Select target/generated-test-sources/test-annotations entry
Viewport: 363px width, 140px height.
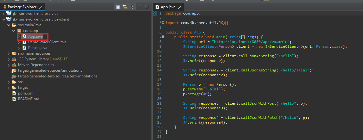pyautogui.click(x=57, y=76)
